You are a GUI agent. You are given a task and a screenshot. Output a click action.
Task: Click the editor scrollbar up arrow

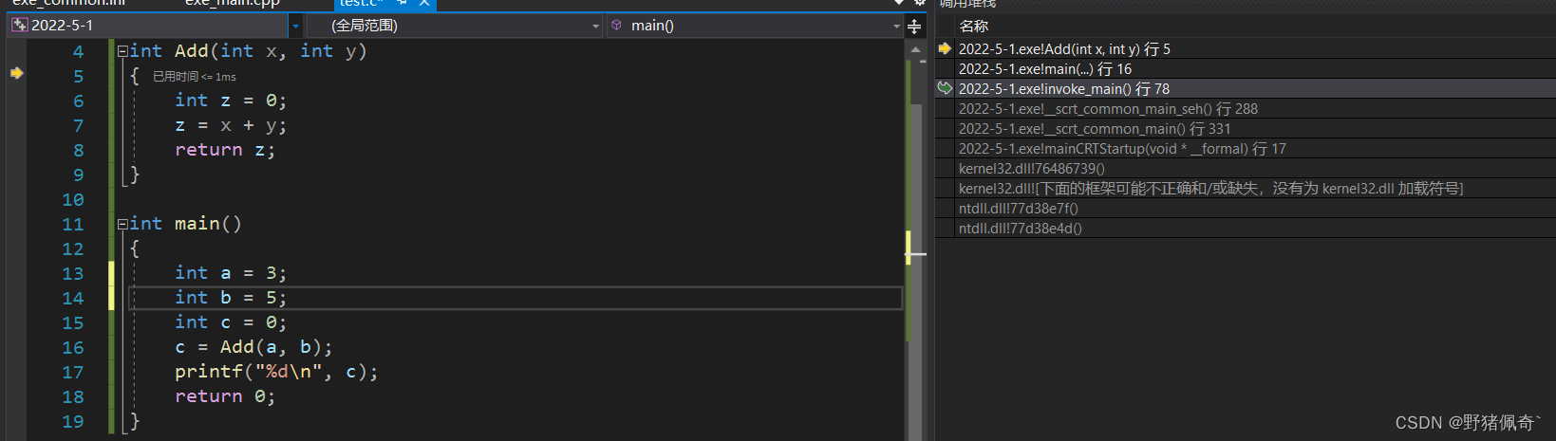coord(915,49)
